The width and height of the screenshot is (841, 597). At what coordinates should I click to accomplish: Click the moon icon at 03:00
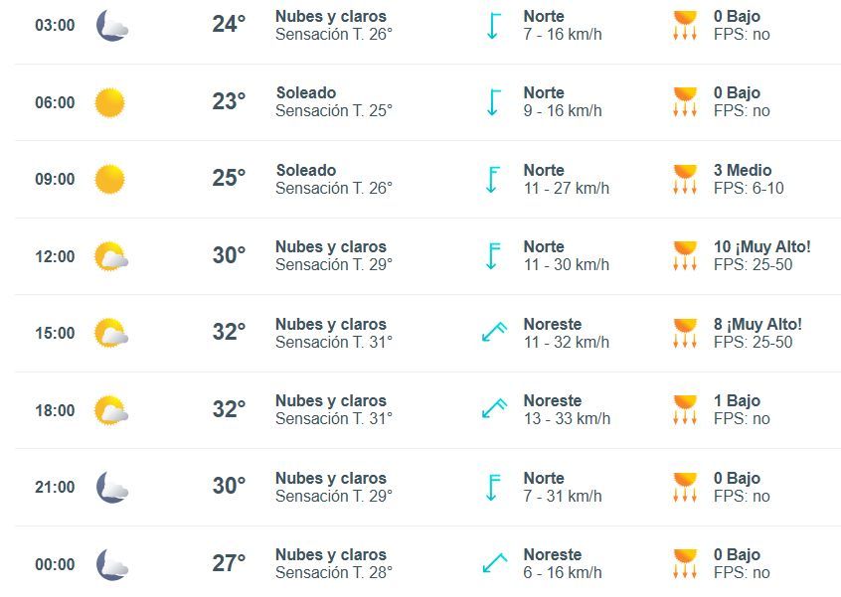point(111,25)
